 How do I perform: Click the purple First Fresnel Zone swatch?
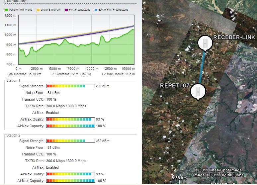click(66, 10)
